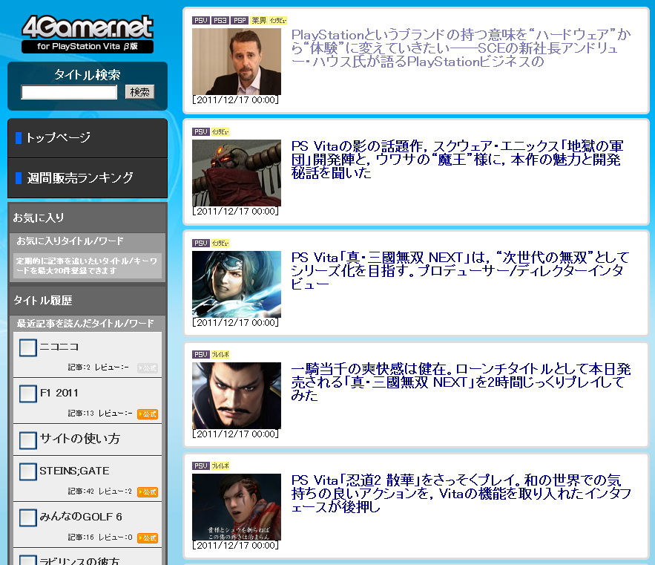Click interview tag on 次世代の無双 article

point(220,243)
